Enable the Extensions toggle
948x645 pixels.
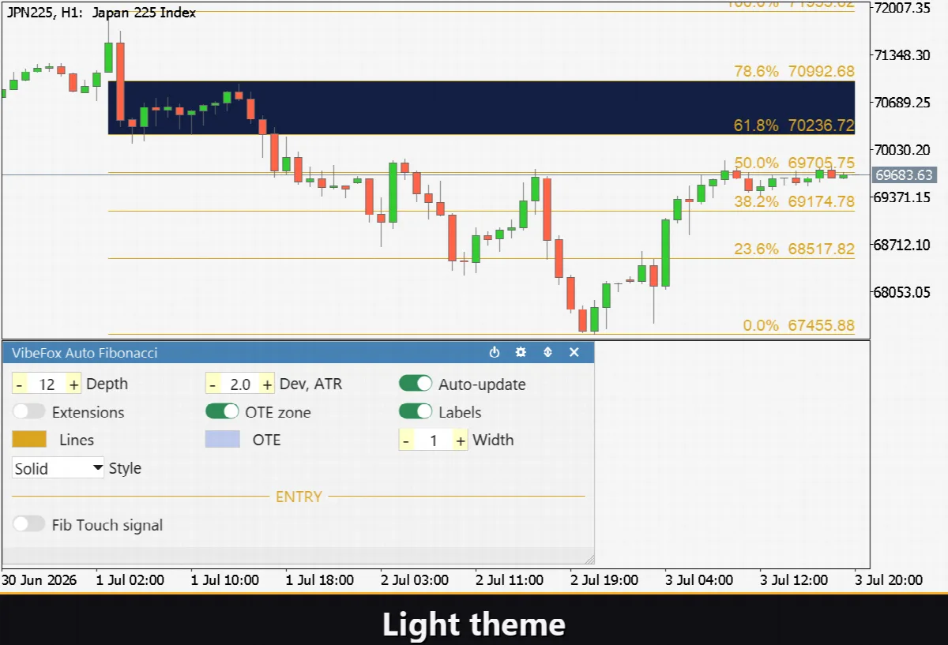tap(29, 411)
